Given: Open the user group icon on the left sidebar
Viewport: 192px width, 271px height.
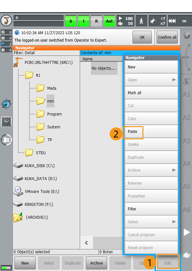Looking at the screenshot, I should pos(6,140).
